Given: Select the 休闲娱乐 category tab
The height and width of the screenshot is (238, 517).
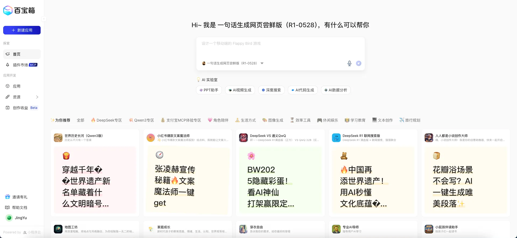Looking at the screenshot, I should coord(328,120).
